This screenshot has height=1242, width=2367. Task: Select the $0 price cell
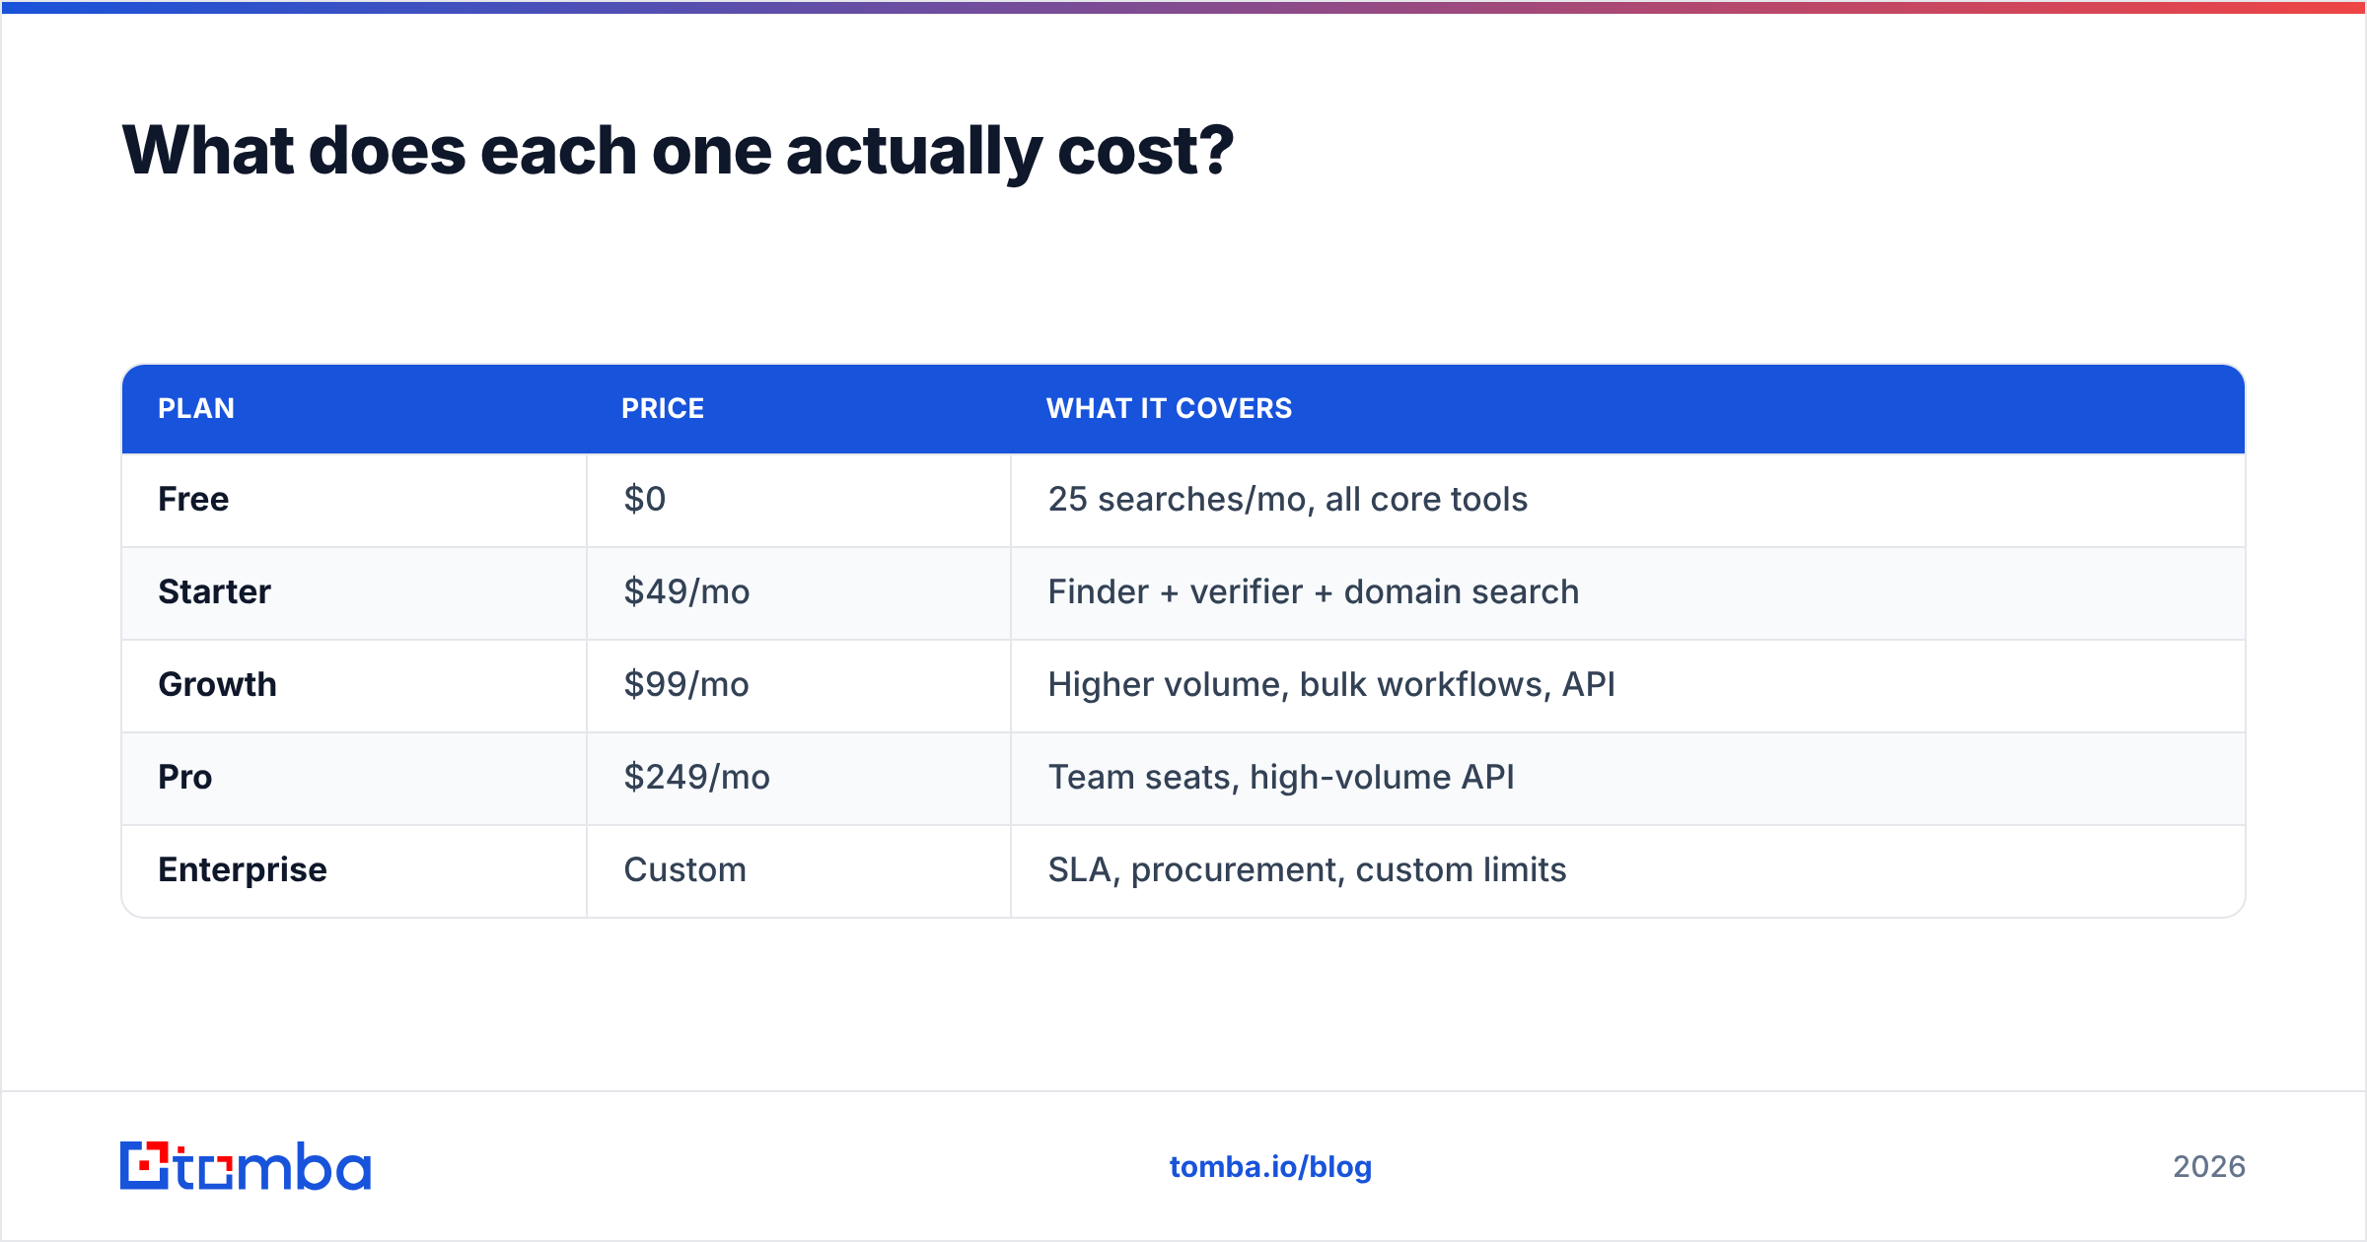(799, 500)
